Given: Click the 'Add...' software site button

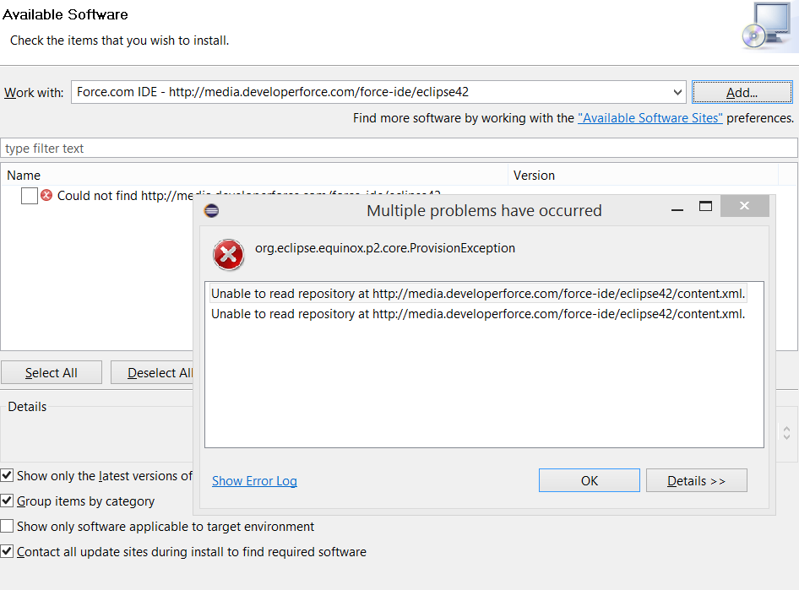Looking at the screenshot, I should (742, 93).
